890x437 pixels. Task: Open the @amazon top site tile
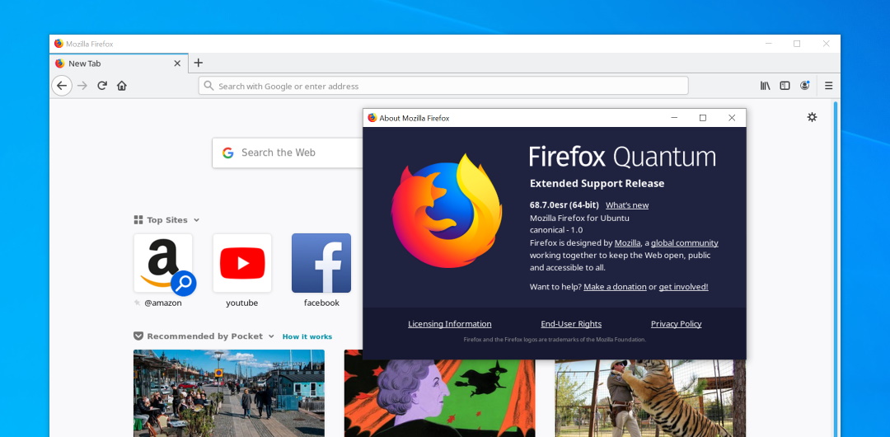[x=163, y=263]
